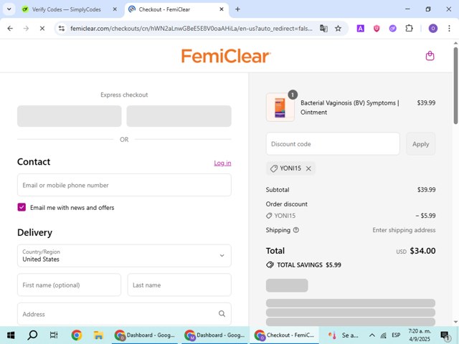The height and width of the screenshot is (344, 459).
Task: Focus Email or mobile phone number field
Action: (x=124, y=185)
